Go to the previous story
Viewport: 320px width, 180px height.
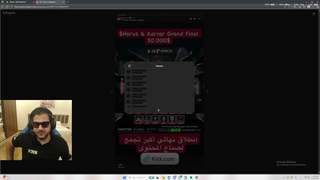(x=111, y=92)
